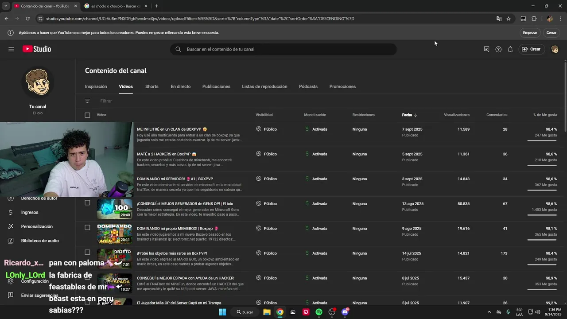Open the Windows Start menu

[222, 312]
